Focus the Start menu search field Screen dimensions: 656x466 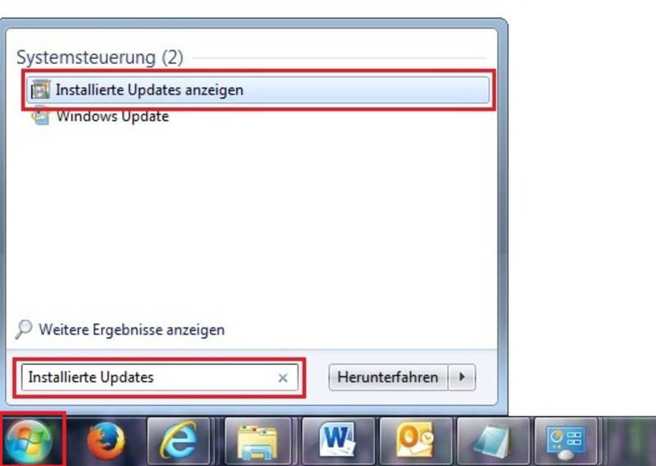(160, 377)
